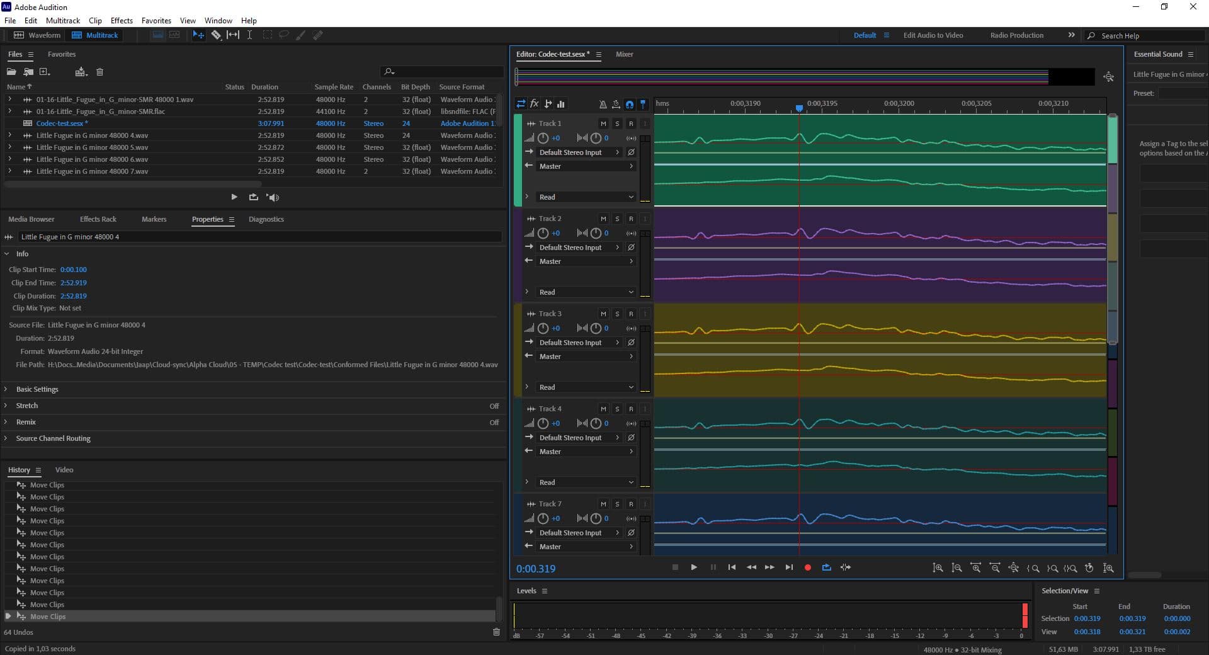
Task: Toggle Auto-Play speaker icon in Files panel
Action: point(273,197)
